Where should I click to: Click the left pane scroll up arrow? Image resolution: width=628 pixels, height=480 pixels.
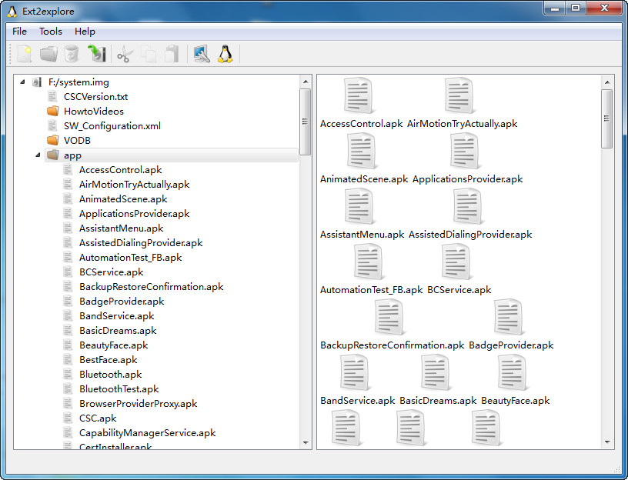[306, 82]
